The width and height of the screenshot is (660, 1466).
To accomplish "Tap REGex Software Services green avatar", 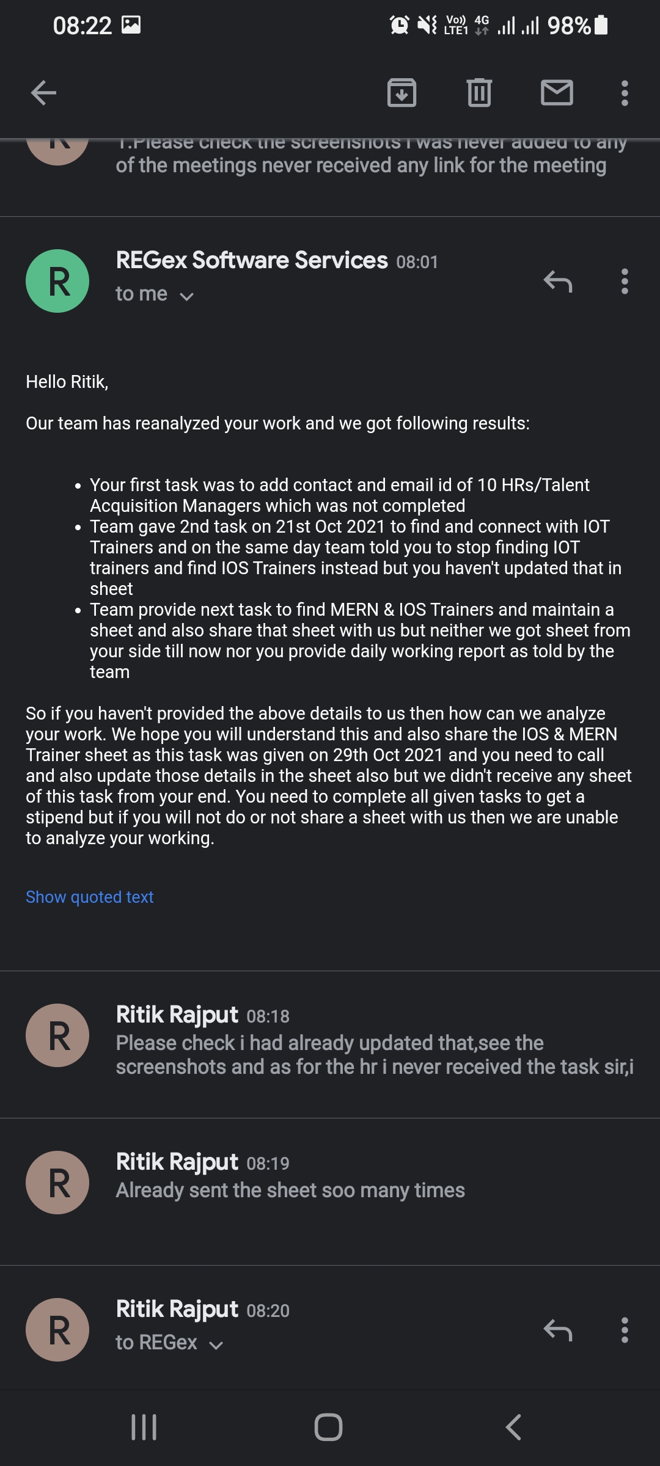I will point(57,281).
